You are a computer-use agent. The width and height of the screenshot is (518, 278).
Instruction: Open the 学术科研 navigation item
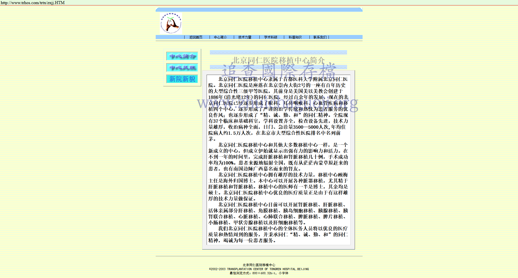point(271,37)
